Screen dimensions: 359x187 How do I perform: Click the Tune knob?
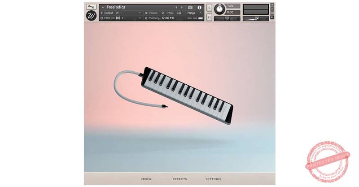pos(220,9)
